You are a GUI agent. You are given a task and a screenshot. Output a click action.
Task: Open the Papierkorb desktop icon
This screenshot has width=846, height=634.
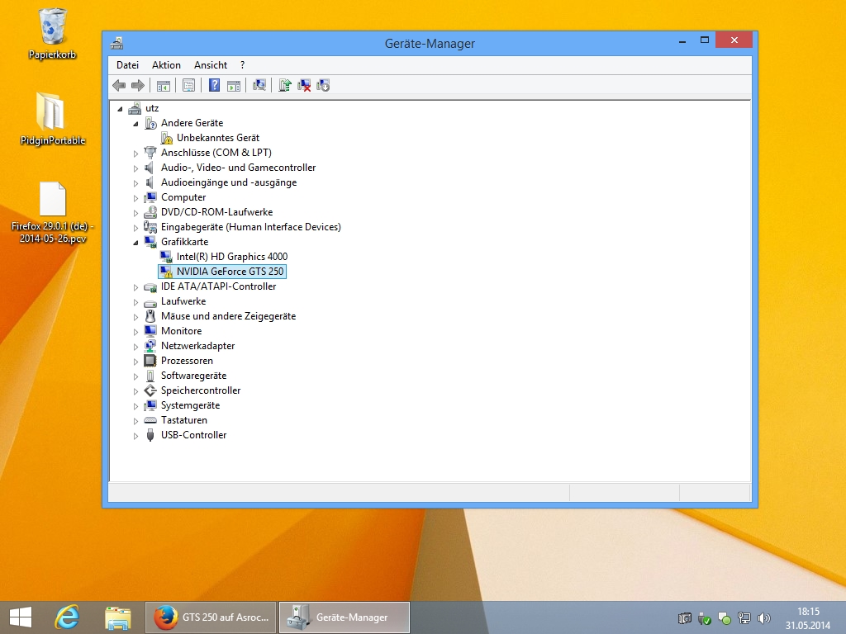pyautogui.click(x=52, y=34)
